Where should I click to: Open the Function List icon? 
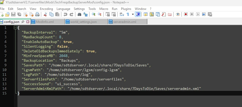coord(164,14)
